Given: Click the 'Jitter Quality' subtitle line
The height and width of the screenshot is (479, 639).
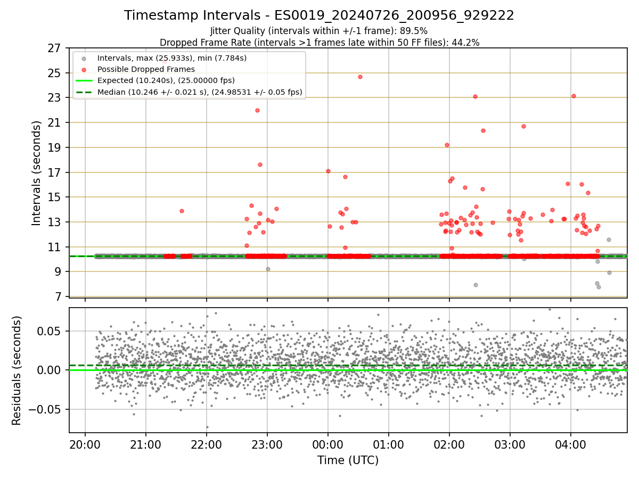Looking at the screenshot, I should (x=319, y=31).
